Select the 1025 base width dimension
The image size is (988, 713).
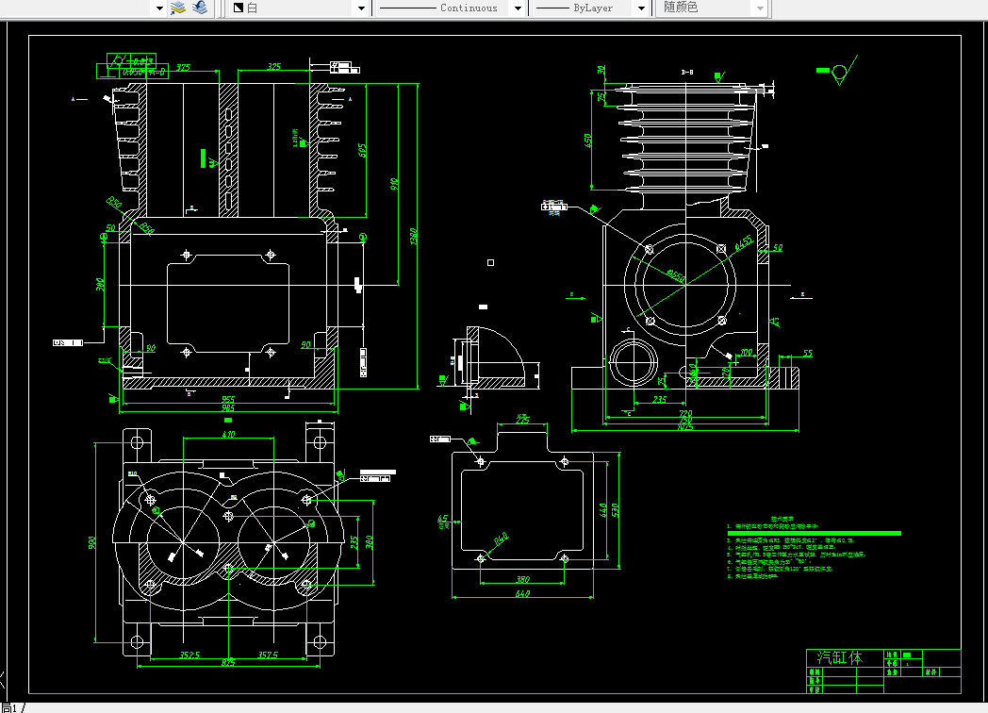coord(685,427)
